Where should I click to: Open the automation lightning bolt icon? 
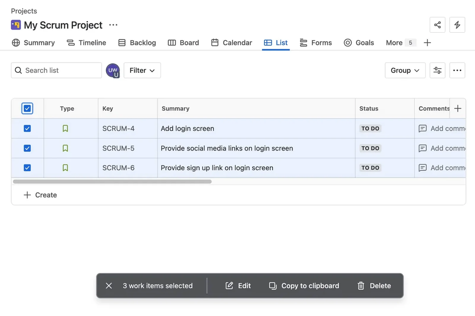click(x=457, y=25)
